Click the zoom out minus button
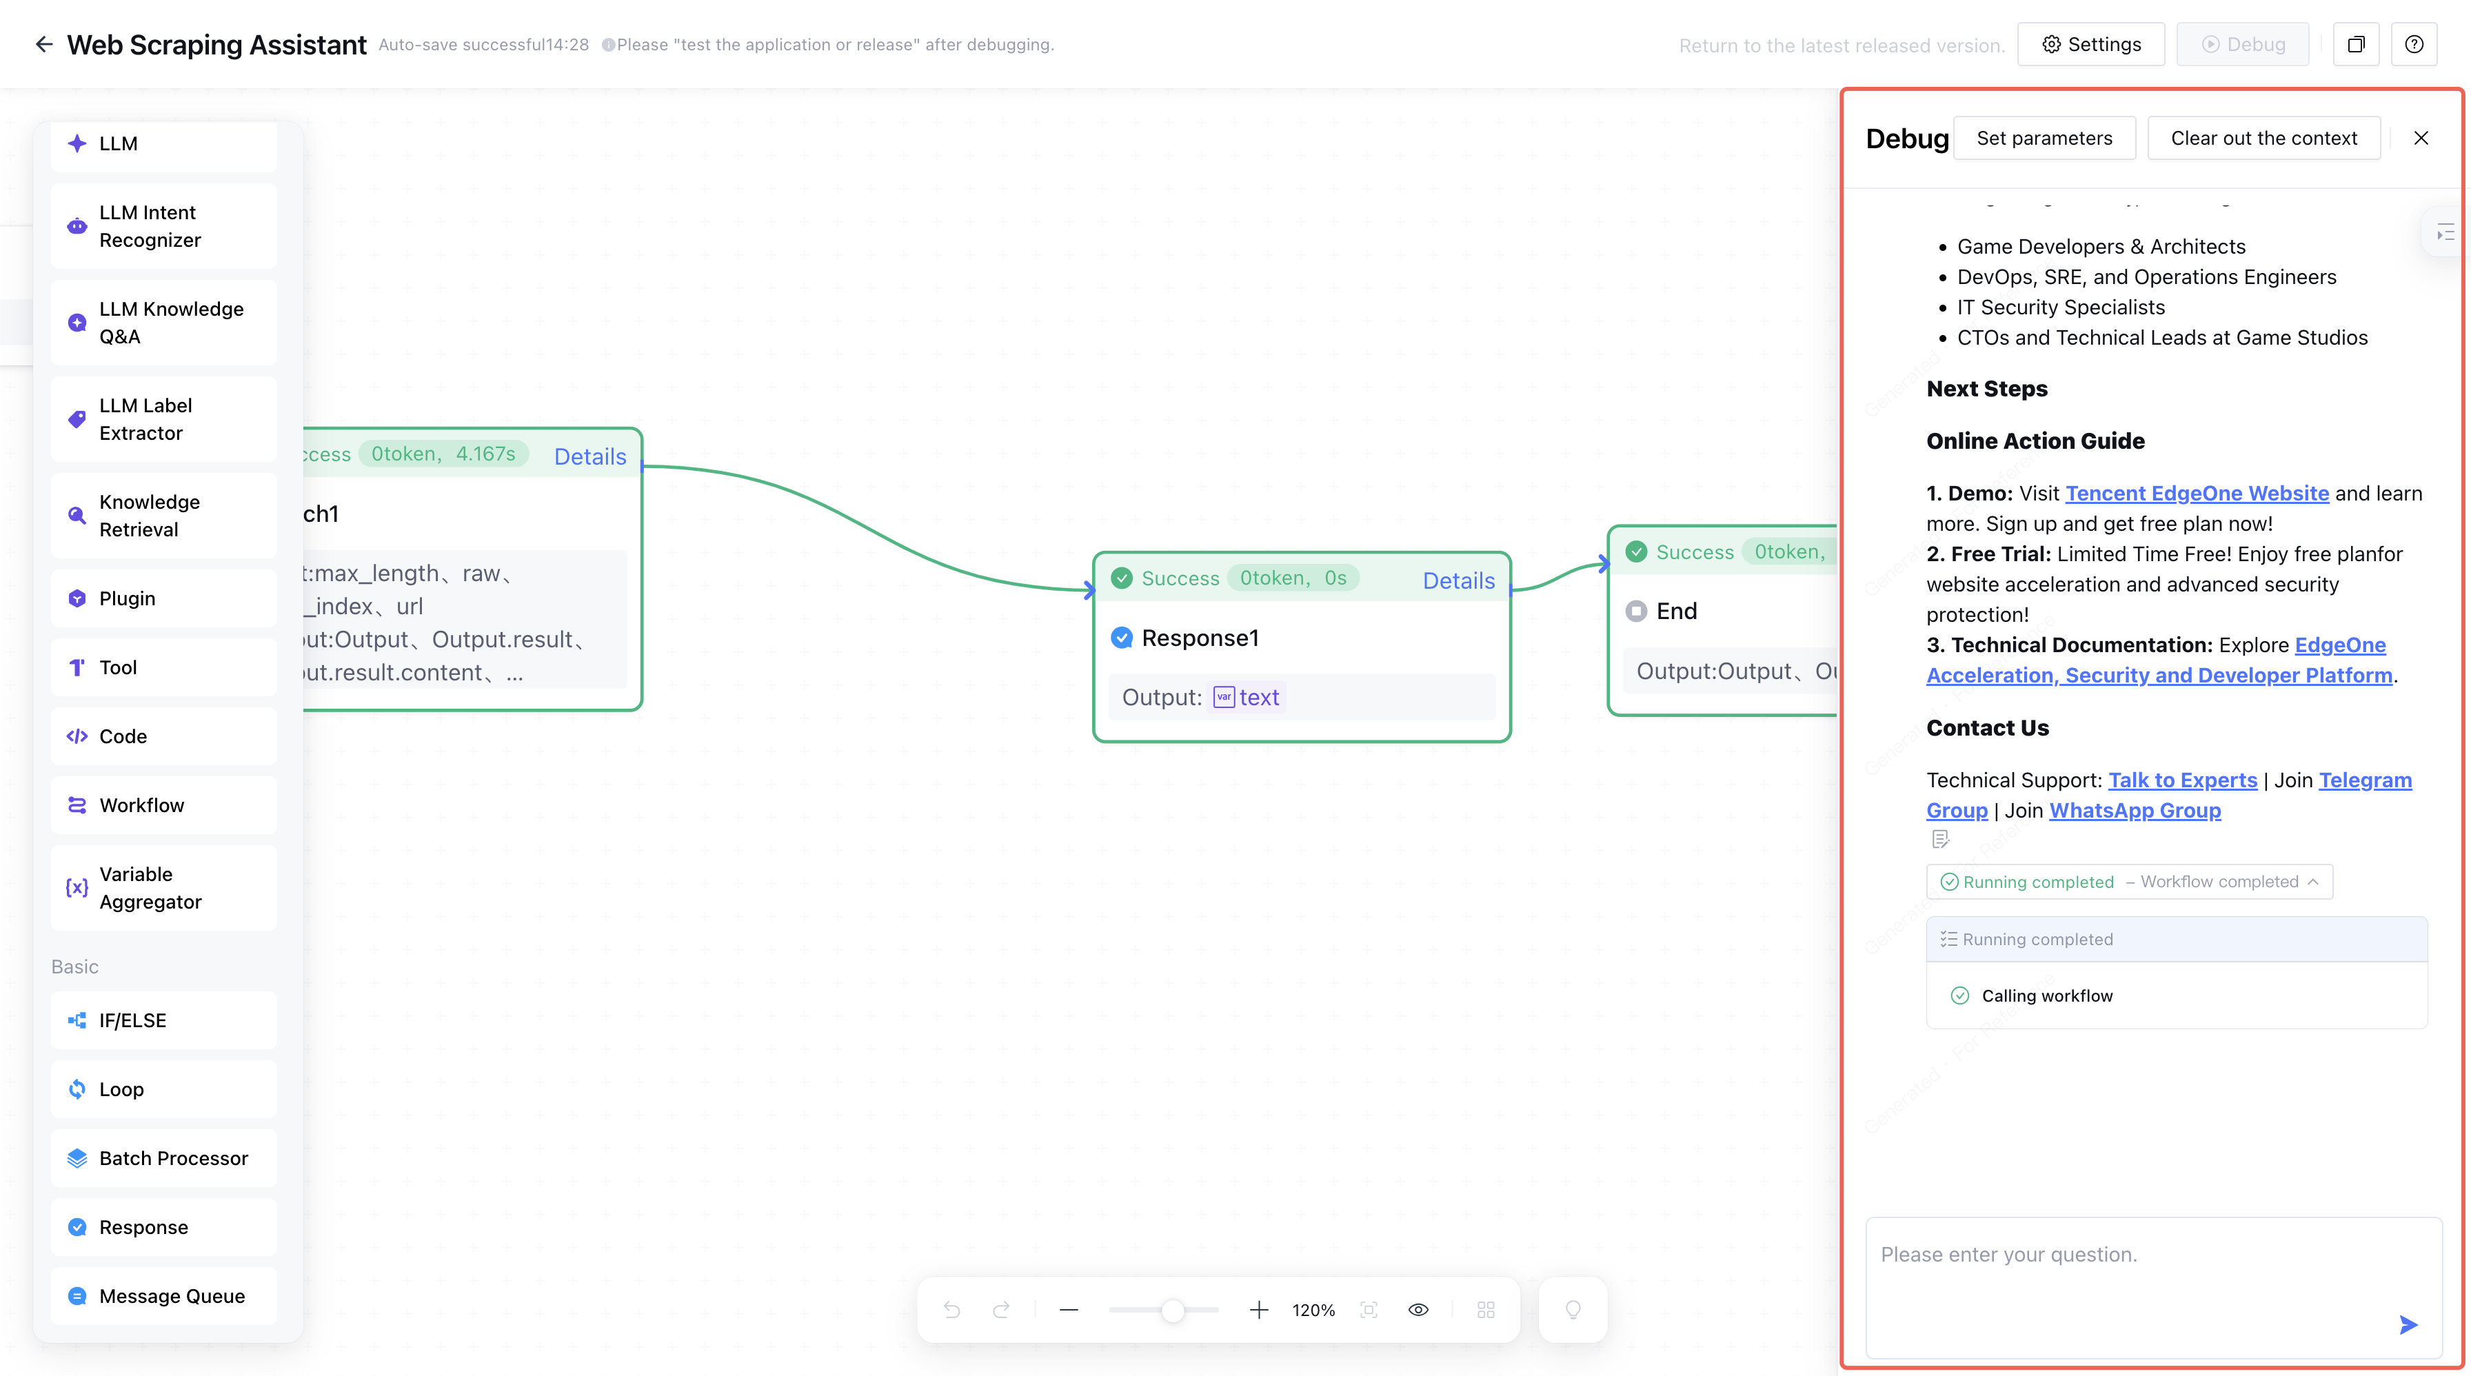Image resolution: width=2471 pixels, height=1376 pixels. click(x=1069, y=1310)
